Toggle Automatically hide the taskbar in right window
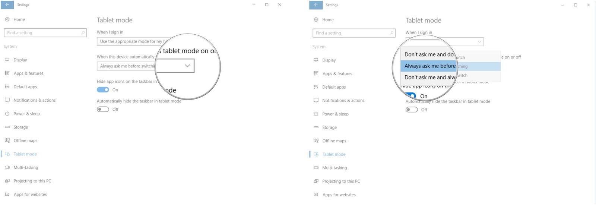Image resolution: width=596 pixels, height=205 pixels. (412, 110)
